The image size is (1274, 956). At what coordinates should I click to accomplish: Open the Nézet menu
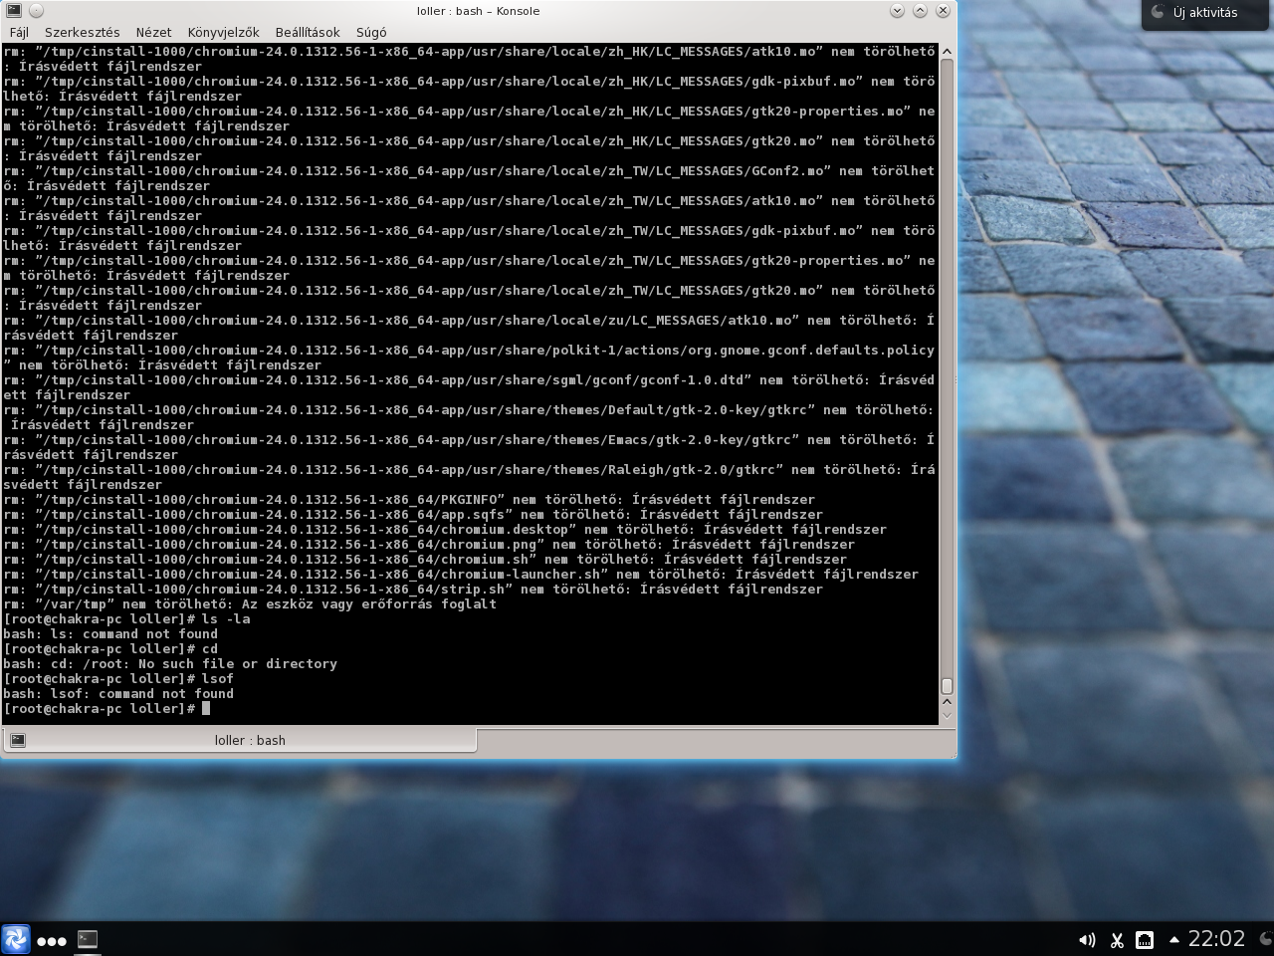pos(153,32)
